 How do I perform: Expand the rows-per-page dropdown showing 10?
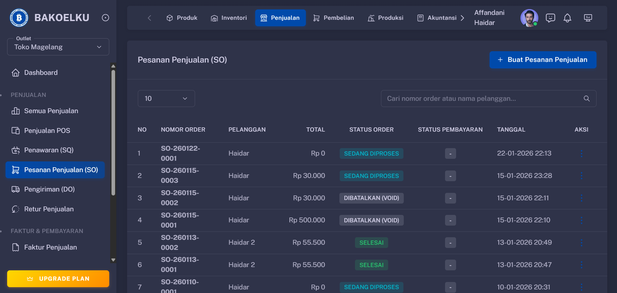pyautogui.click(x=166, y=98)
